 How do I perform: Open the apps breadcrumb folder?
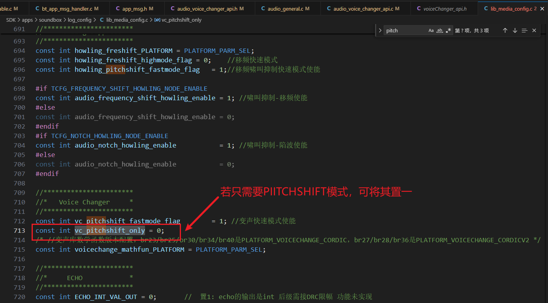click(x=27, y=20)
